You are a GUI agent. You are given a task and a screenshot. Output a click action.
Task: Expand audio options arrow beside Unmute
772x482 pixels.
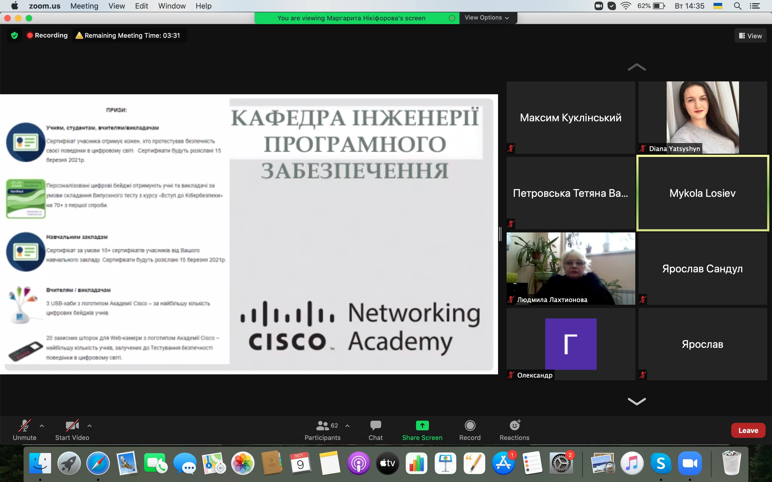coord(42,425)
